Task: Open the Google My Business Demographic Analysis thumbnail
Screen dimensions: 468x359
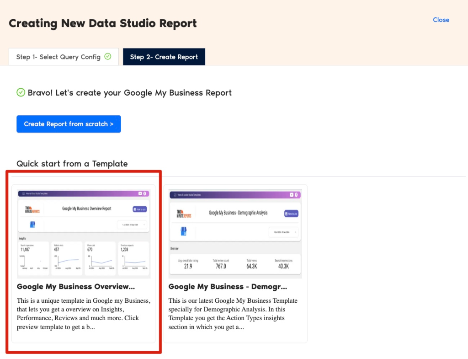Action: [x=235, y=234]
